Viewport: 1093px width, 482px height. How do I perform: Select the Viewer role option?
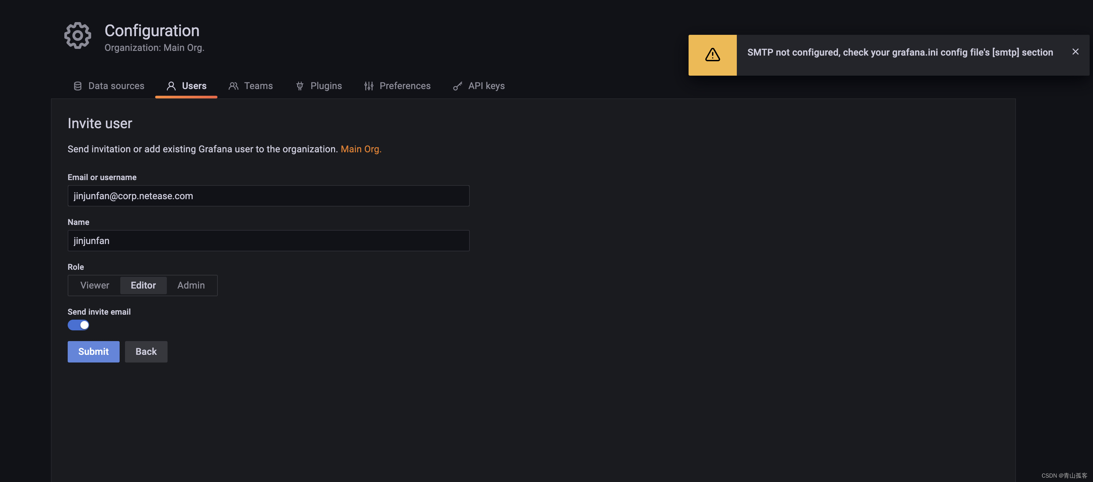click(94, 285)
